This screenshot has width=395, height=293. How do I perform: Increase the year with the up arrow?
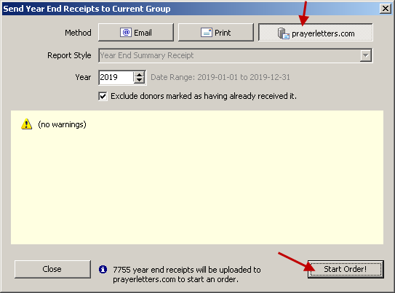pos(139,74)
